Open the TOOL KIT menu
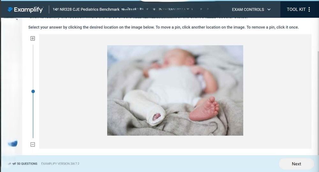Screen dimensions: 319x172 (299, 9)
